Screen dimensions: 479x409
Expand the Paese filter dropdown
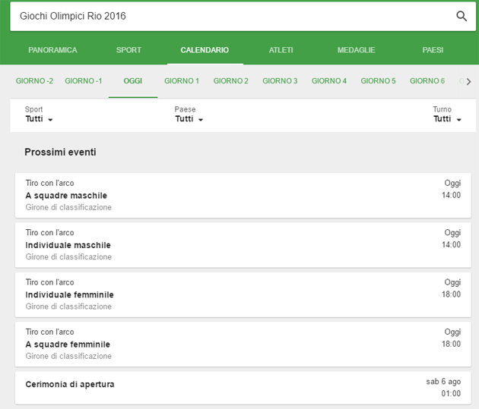189,119
